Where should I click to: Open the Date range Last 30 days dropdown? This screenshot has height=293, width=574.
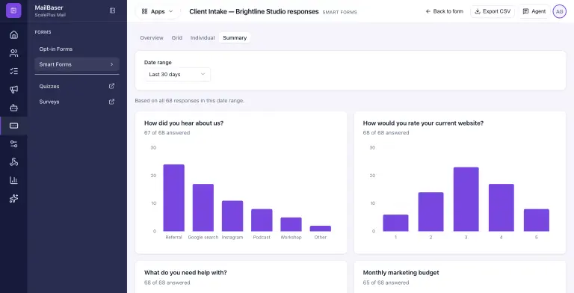tap(178, 74)
